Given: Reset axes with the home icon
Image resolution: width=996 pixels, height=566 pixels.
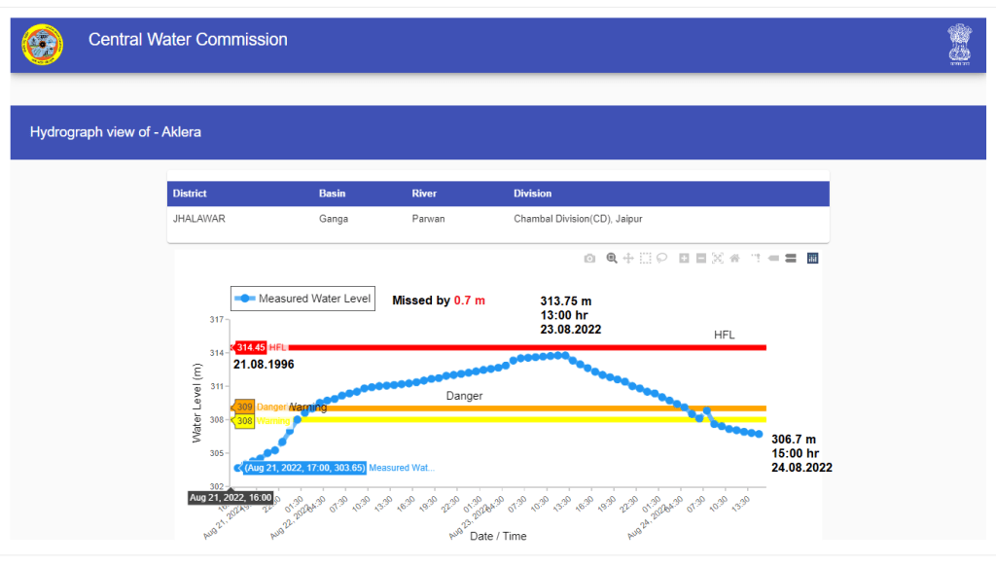Looking at the screenshot, I should [x=734, y=259].
